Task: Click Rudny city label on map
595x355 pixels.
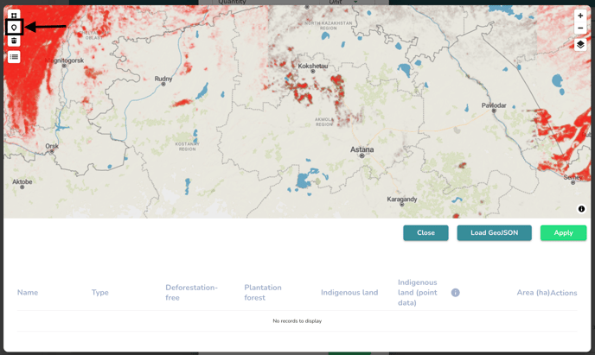Action: tap(163, 79)
